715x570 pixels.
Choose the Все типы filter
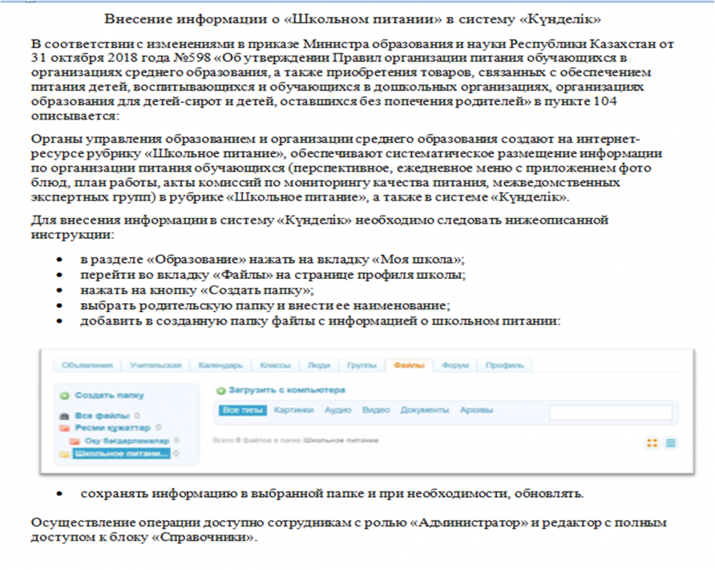click(x=242, y=411)
